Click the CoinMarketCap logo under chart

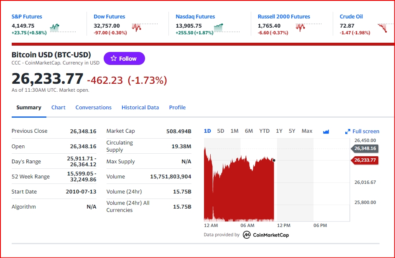(266, 235)
